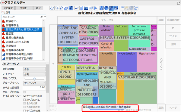The height and width of the screenshot is (112, 181).
Task: Select the Points element icon
Action: [x=52, y=8]
